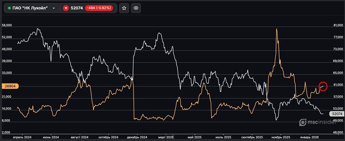Image resolution: width=345 pixels, height=141 pixels.
Task: Click the 21,000 left axis value
Action: coord(6,97)
